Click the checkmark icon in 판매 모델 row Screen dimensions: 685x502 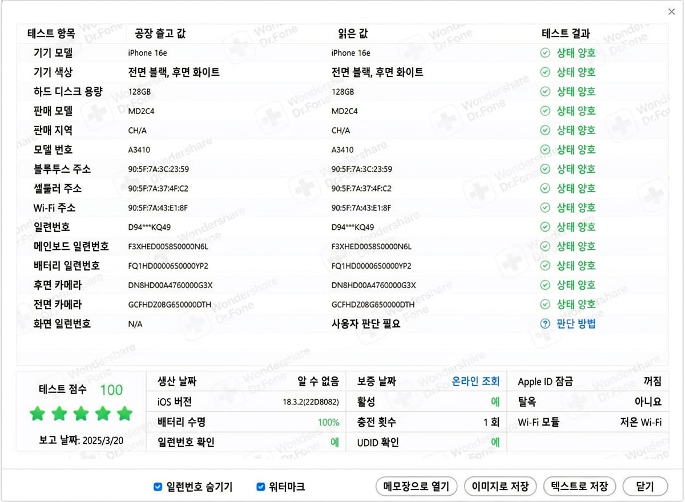coord(545,111)
